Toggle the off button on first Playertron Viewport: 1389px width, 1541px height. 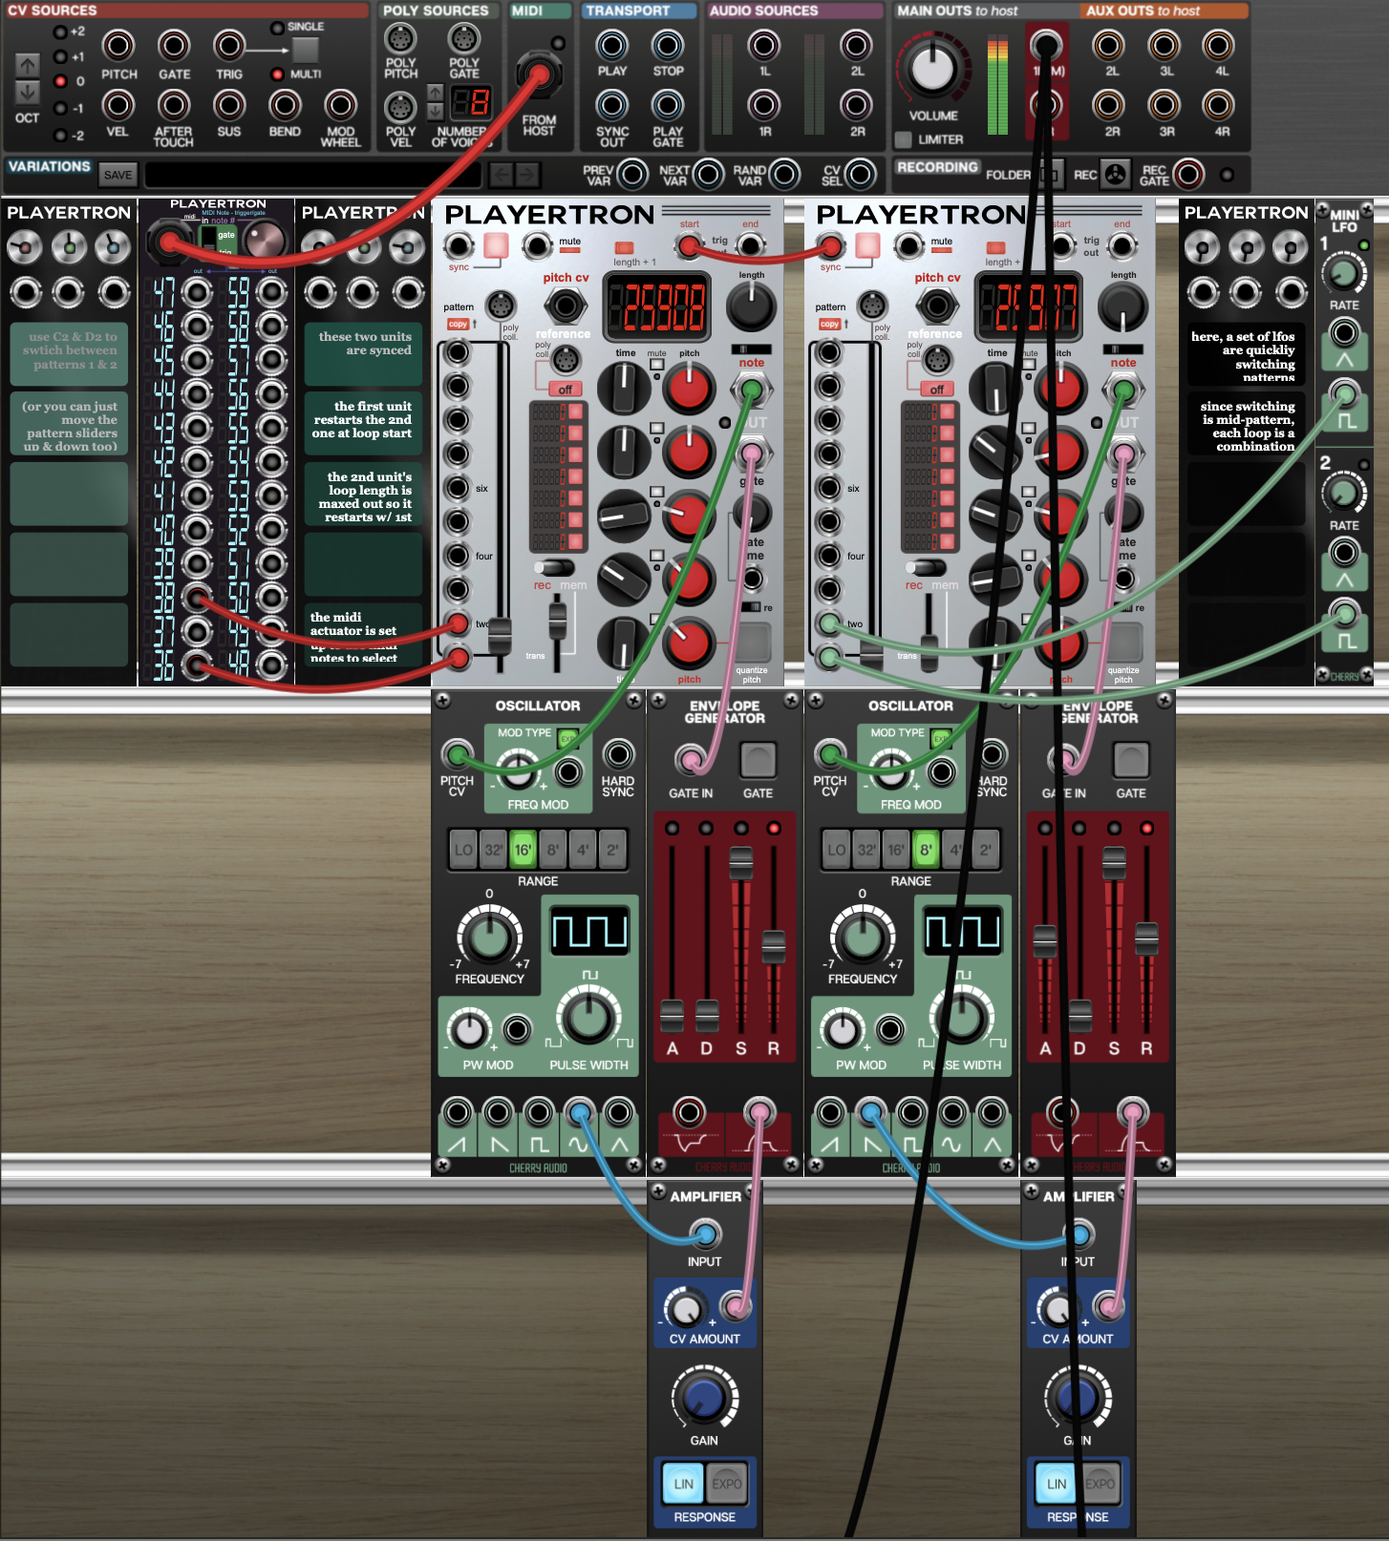coord(566,390)
